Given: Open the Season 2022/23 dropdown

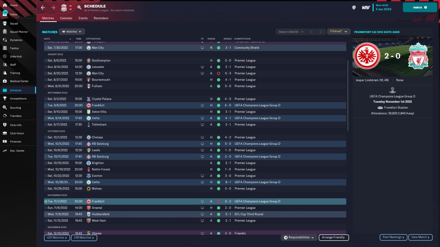Looking at the screenshot, I should 291,32.
